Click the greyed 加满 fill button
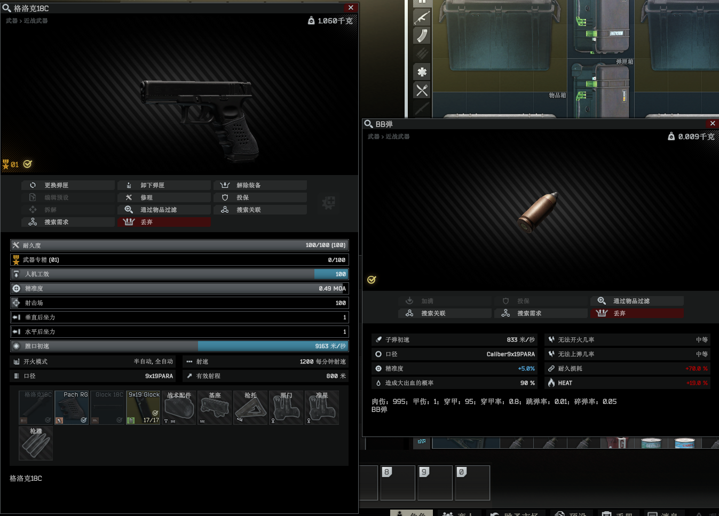719x516 pixels. click(445, 301)
